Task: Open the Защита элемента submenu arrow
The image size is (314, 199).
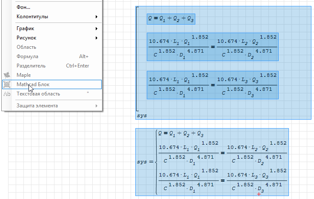Action: click(x=97, y=106)
